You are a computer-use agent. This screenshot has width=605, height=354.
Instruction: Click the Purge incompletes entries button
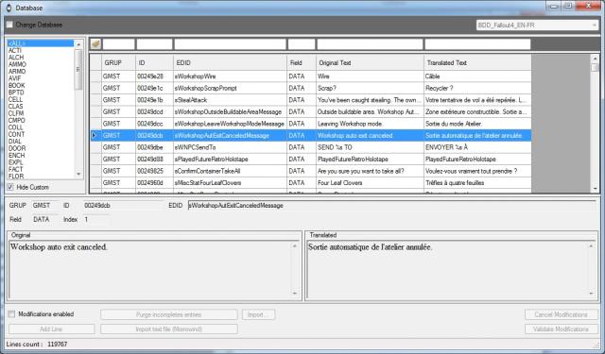click(169, 314)
